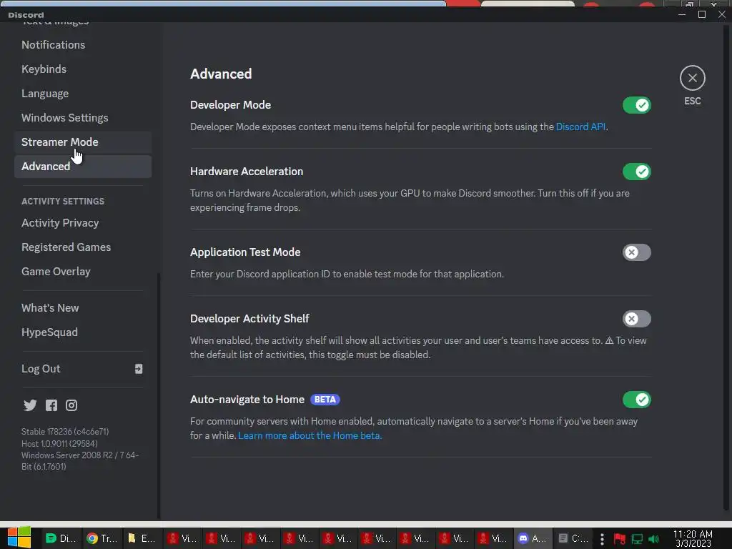Go to Game Overlay settings
732x549 pixels.
83,271
